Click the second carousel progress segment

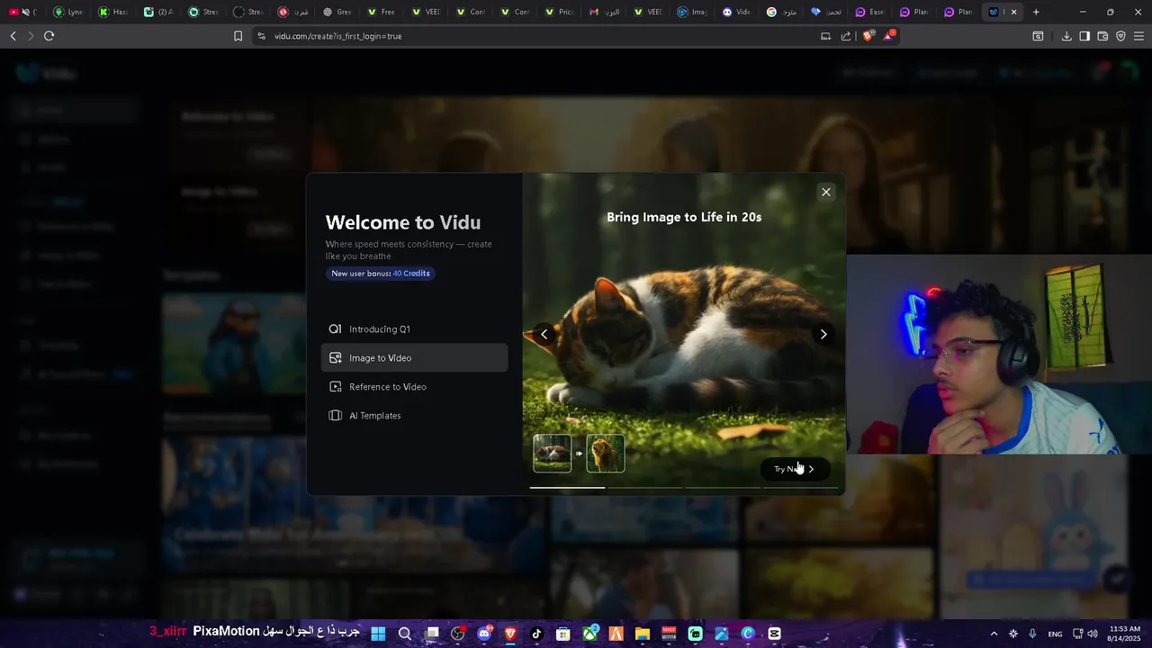point(644,488)
